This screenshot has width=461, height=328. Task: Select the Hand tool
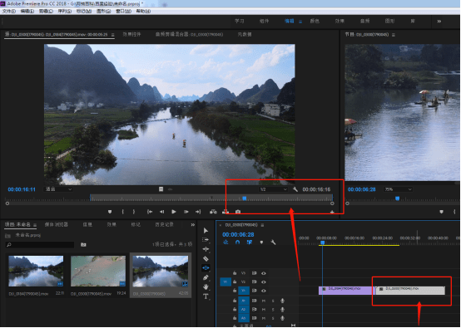point(206,286)
